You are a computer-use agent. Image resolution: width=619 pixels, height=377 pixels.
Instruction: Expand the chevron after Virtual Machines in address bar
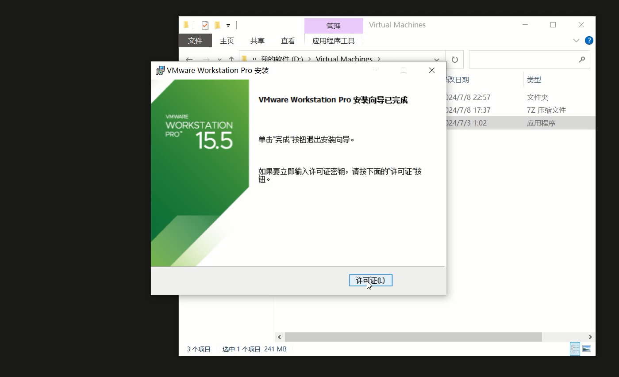[379, 59]
